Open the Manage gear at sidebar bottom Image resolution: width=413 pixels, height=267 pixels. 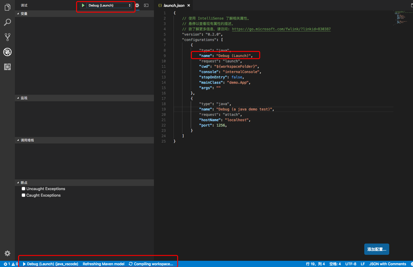point(7,253)
